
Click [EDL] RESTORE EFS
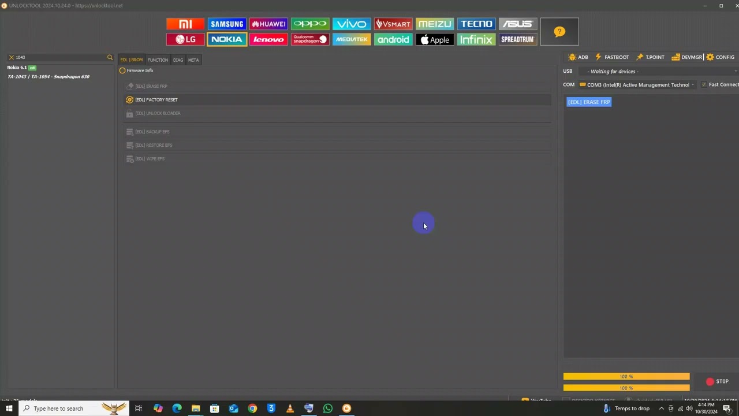338,145
